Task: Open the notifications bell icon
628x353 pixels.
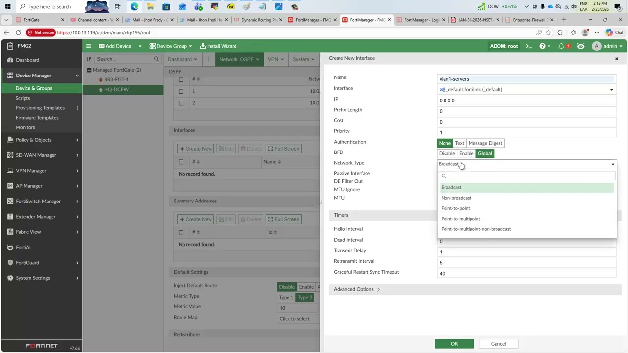Action: click(x=561, y=46)
